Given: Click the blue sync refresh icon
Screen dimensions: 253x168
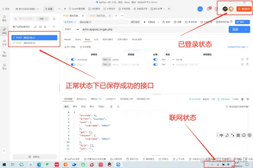Looking at the screenshot, I should pyautogui.click(x=200, y=9).
